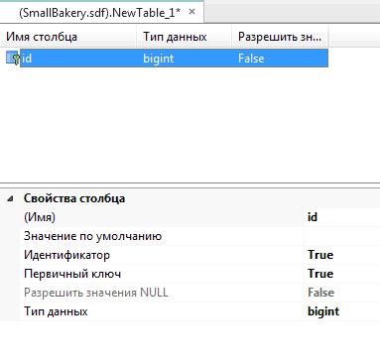The height and width of the screenshot is (362, 380).
Task: Toggle the False allow-nulls cell in grid
Action: [280, 59]
